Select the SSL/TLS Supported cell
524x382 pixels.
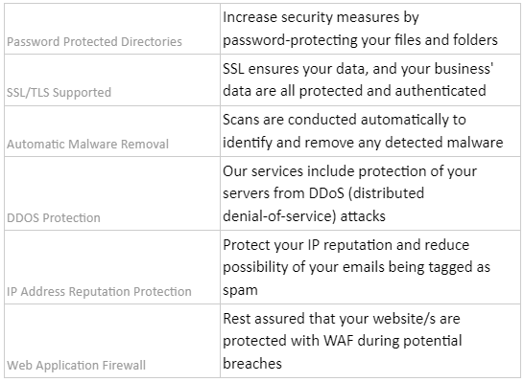(x=112, y=80)
